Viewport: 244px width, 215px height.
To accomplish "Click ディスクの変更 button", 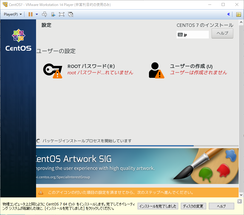I will (193, 206).
